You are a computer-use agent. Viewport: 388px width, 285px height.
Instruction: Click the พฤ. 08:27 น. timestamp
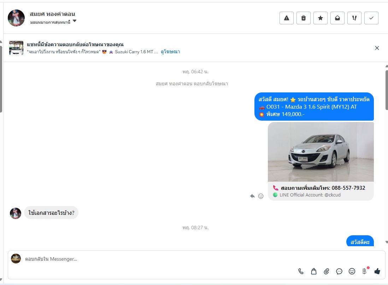coord(195,228)
